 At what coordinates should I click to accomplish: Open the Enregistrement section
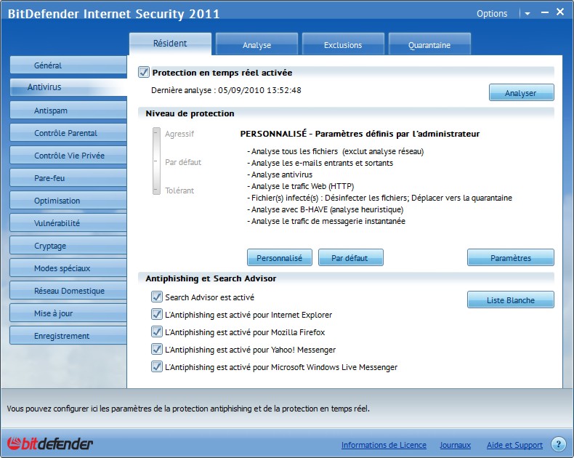(68, 336)
